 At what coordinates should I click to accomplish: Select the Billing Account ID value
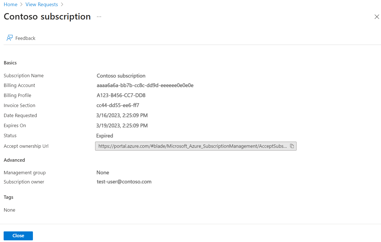[x=145, y=85]
